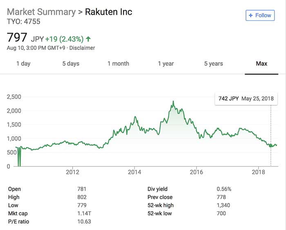Select the 1 month range tab
Viewport: 286px width, 230px height.
pyautogui.click(x=118, y=64)
